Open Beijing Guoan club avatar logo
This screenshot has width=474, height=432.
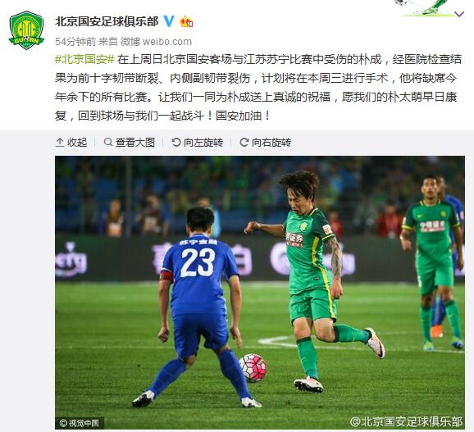coord(26,30)
